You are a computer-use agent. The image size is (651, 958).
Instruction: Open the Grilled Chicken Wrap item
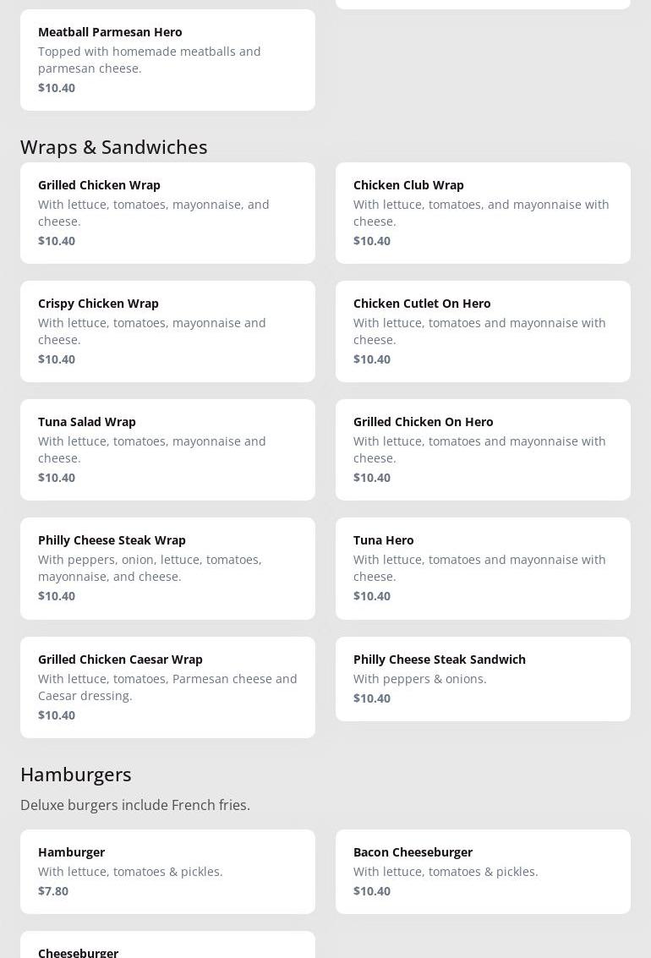click(x=167, y=212)
